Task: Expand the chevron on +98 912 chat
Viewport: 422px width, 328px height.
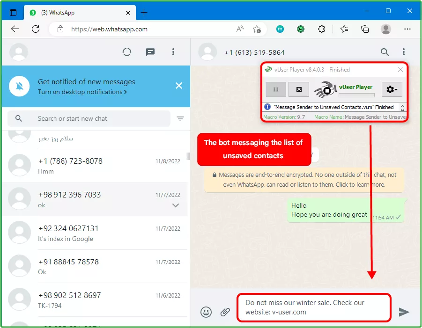Action: (176, 205)
